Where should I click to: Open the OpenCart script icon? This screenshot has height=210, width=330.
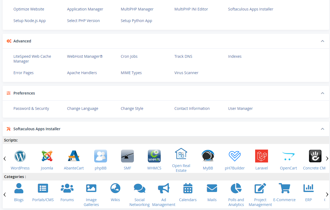tap(288, 156)
